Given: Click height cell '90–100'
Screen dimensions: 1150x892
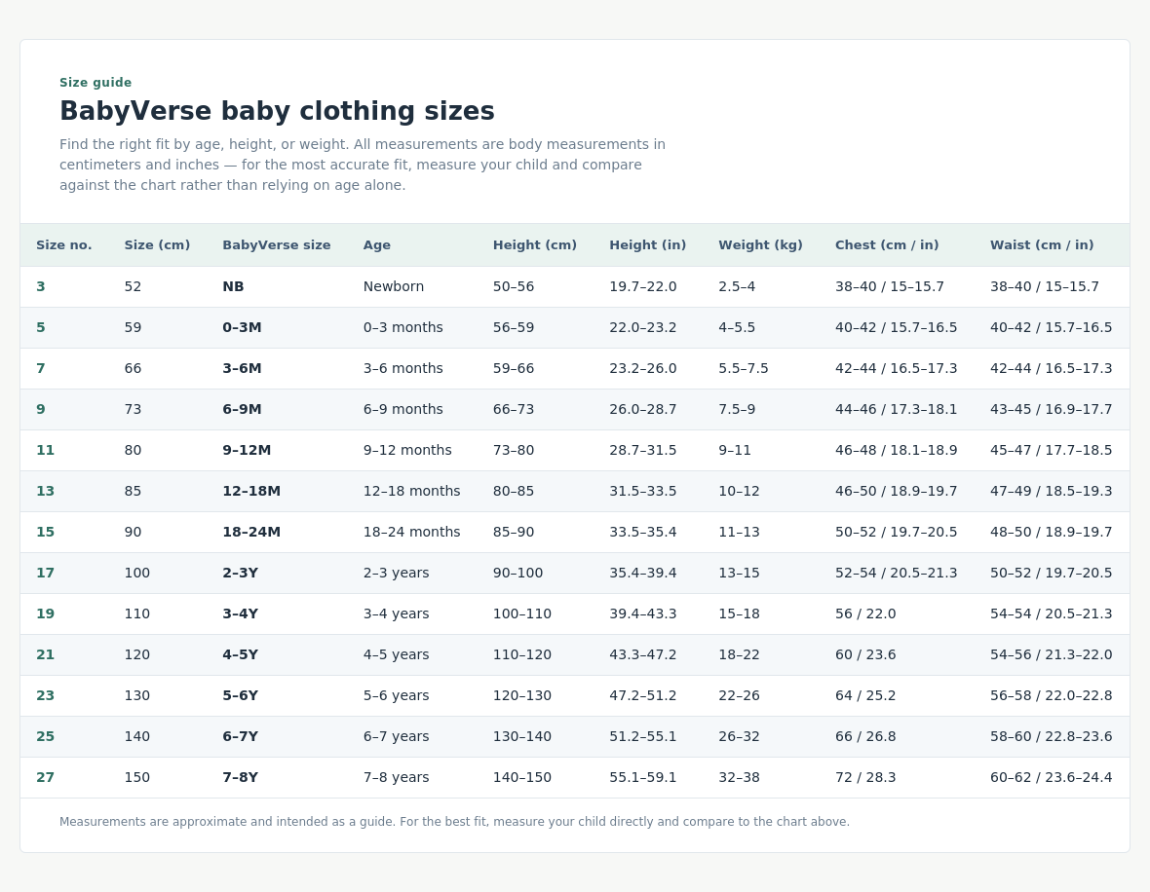Looking at the screenshot, I should [517, 574].
